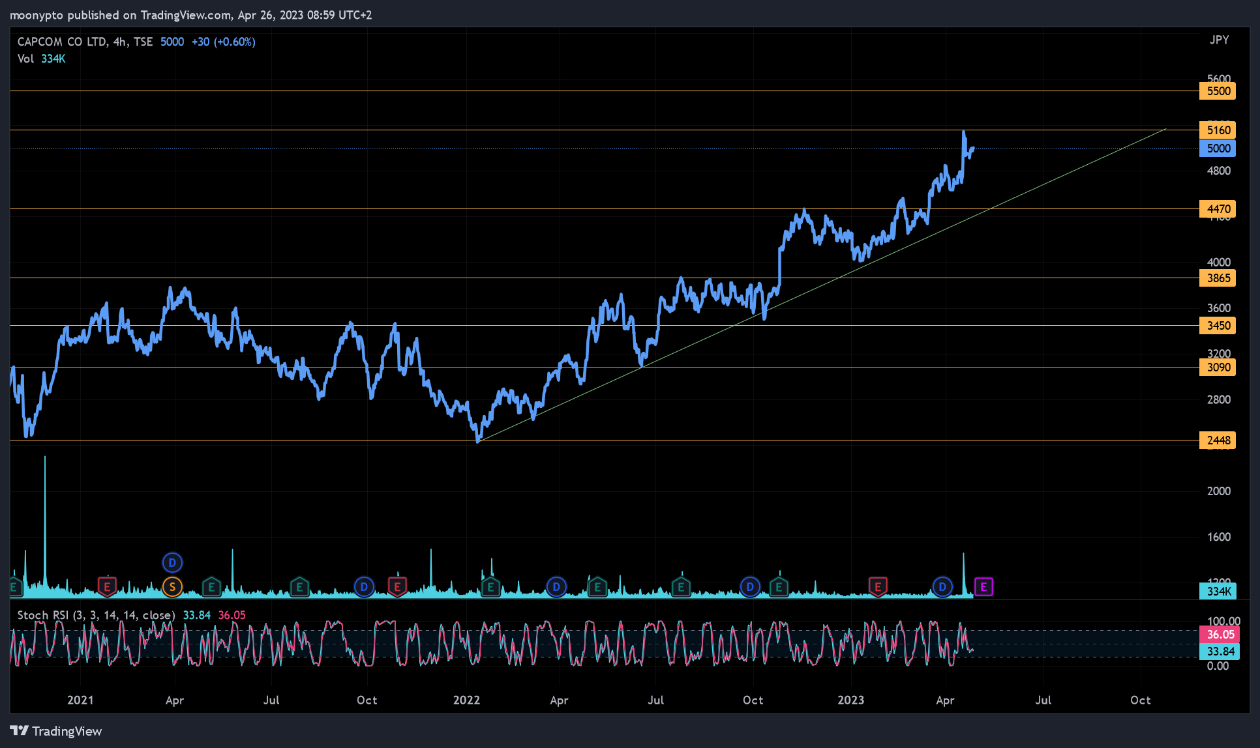Click the orange S split marker
The height and width of the screenshot is (748, 1260).
point(172,587)
